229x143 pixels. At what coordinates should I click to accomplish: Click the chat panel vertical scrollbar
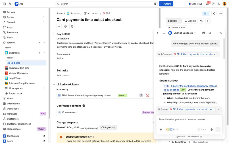224,49
